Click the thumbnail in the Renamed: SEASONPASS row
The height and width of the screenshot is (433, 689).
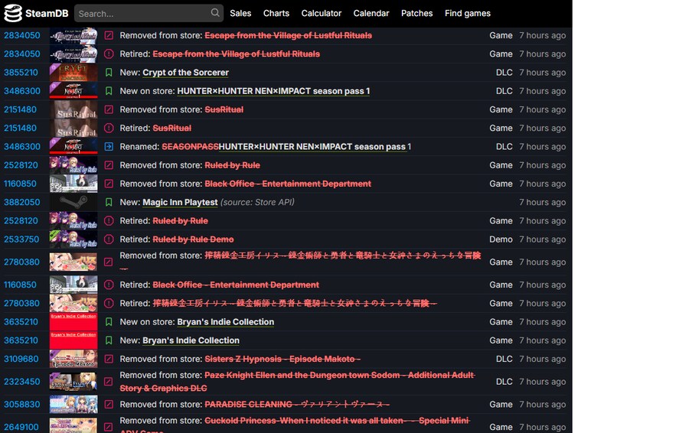73,147
